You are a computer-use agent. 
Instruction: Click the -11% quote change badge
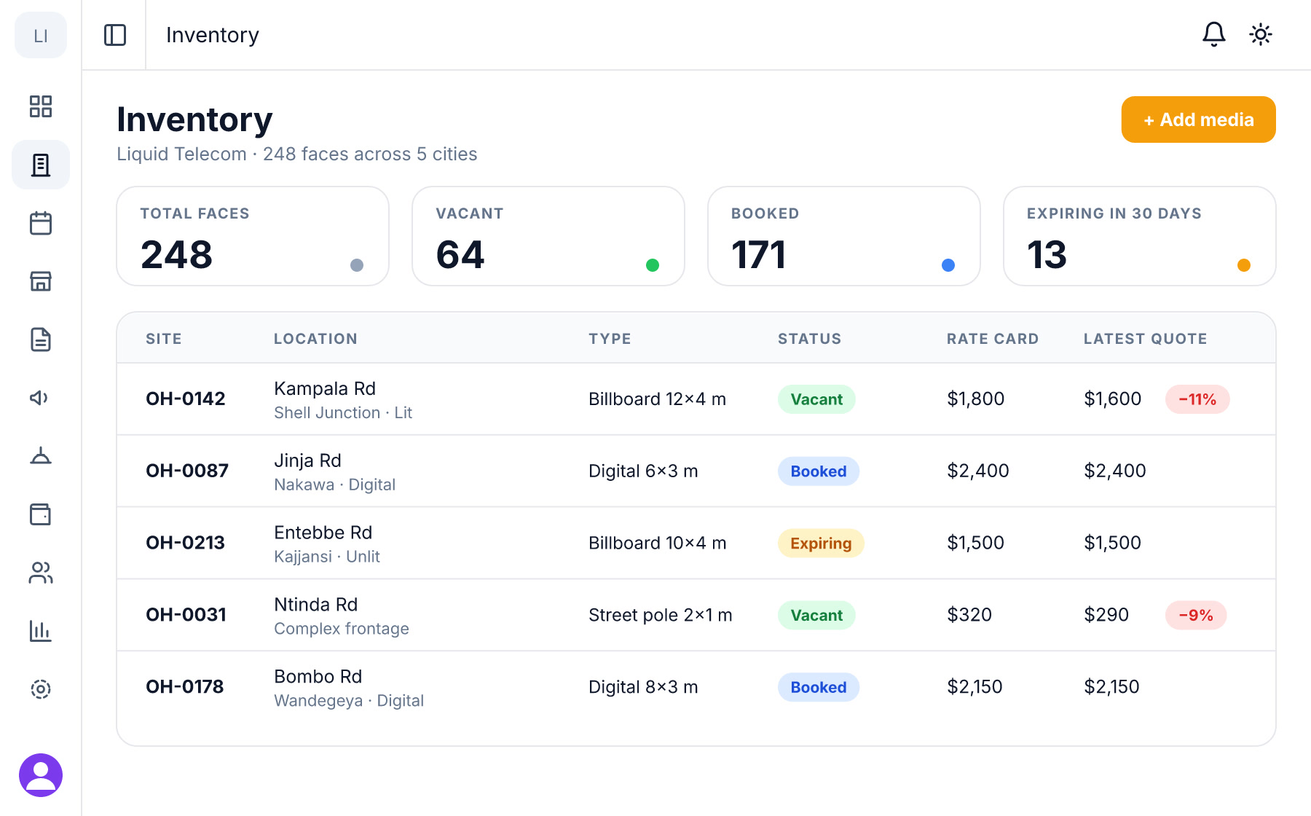[1197, 399]
